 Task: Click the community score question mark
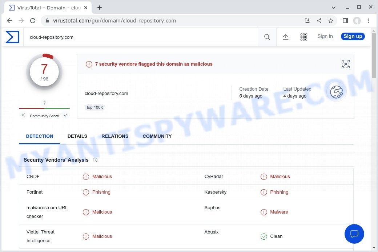point(44,103)
